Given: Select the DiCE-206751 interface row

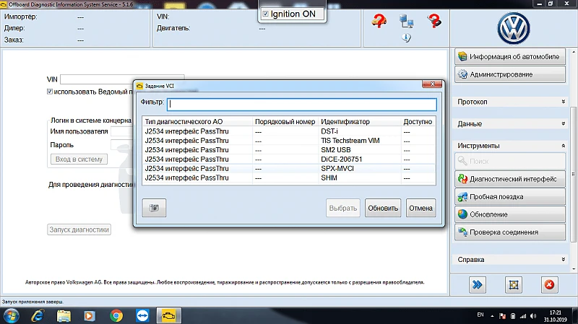Looking at the screenshot, I should [289, 159].
